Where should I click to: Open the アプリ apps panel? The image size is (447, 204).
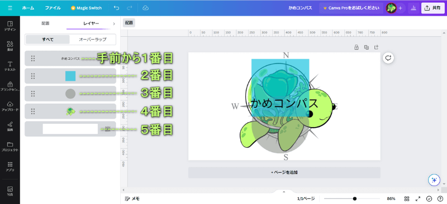(10, 167)
